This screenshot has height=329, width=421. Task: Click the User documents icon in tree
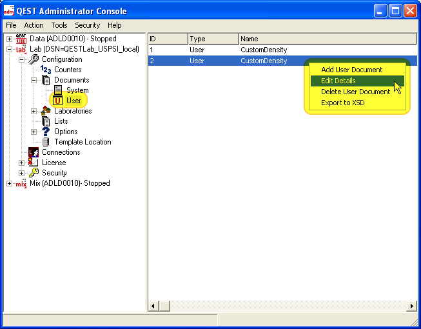click(x=58, y=101)
